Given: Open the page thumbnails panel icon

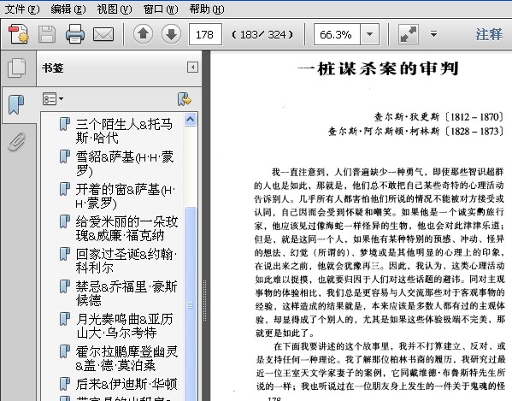Looking at the screenshot, I should tap(16, 68).
